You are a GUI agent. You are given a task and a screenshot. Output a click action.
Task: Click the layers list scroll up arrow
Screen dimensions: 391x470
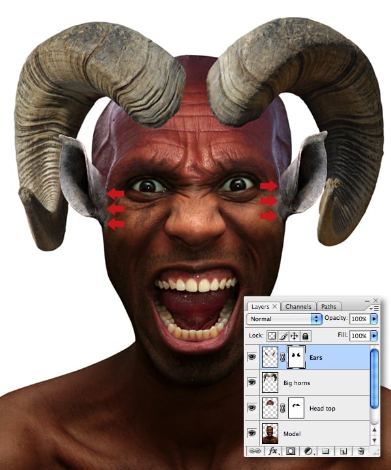point(374,430)
